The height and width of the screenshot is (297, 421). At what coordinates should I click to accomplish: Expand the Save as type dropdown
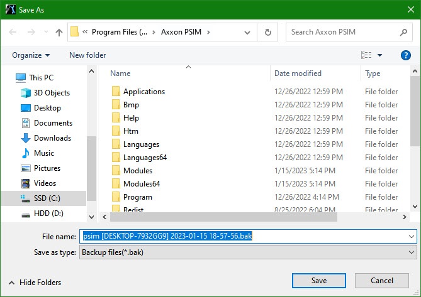(411, 252)
